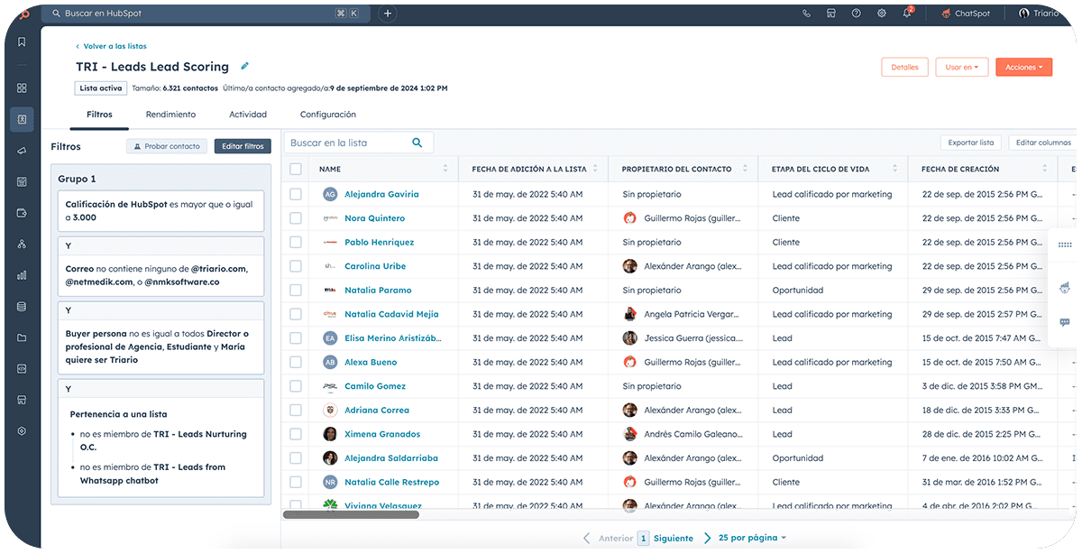Open the Marketplace store icon in left sidebar

pyautogui.click(x=22, y=400)
